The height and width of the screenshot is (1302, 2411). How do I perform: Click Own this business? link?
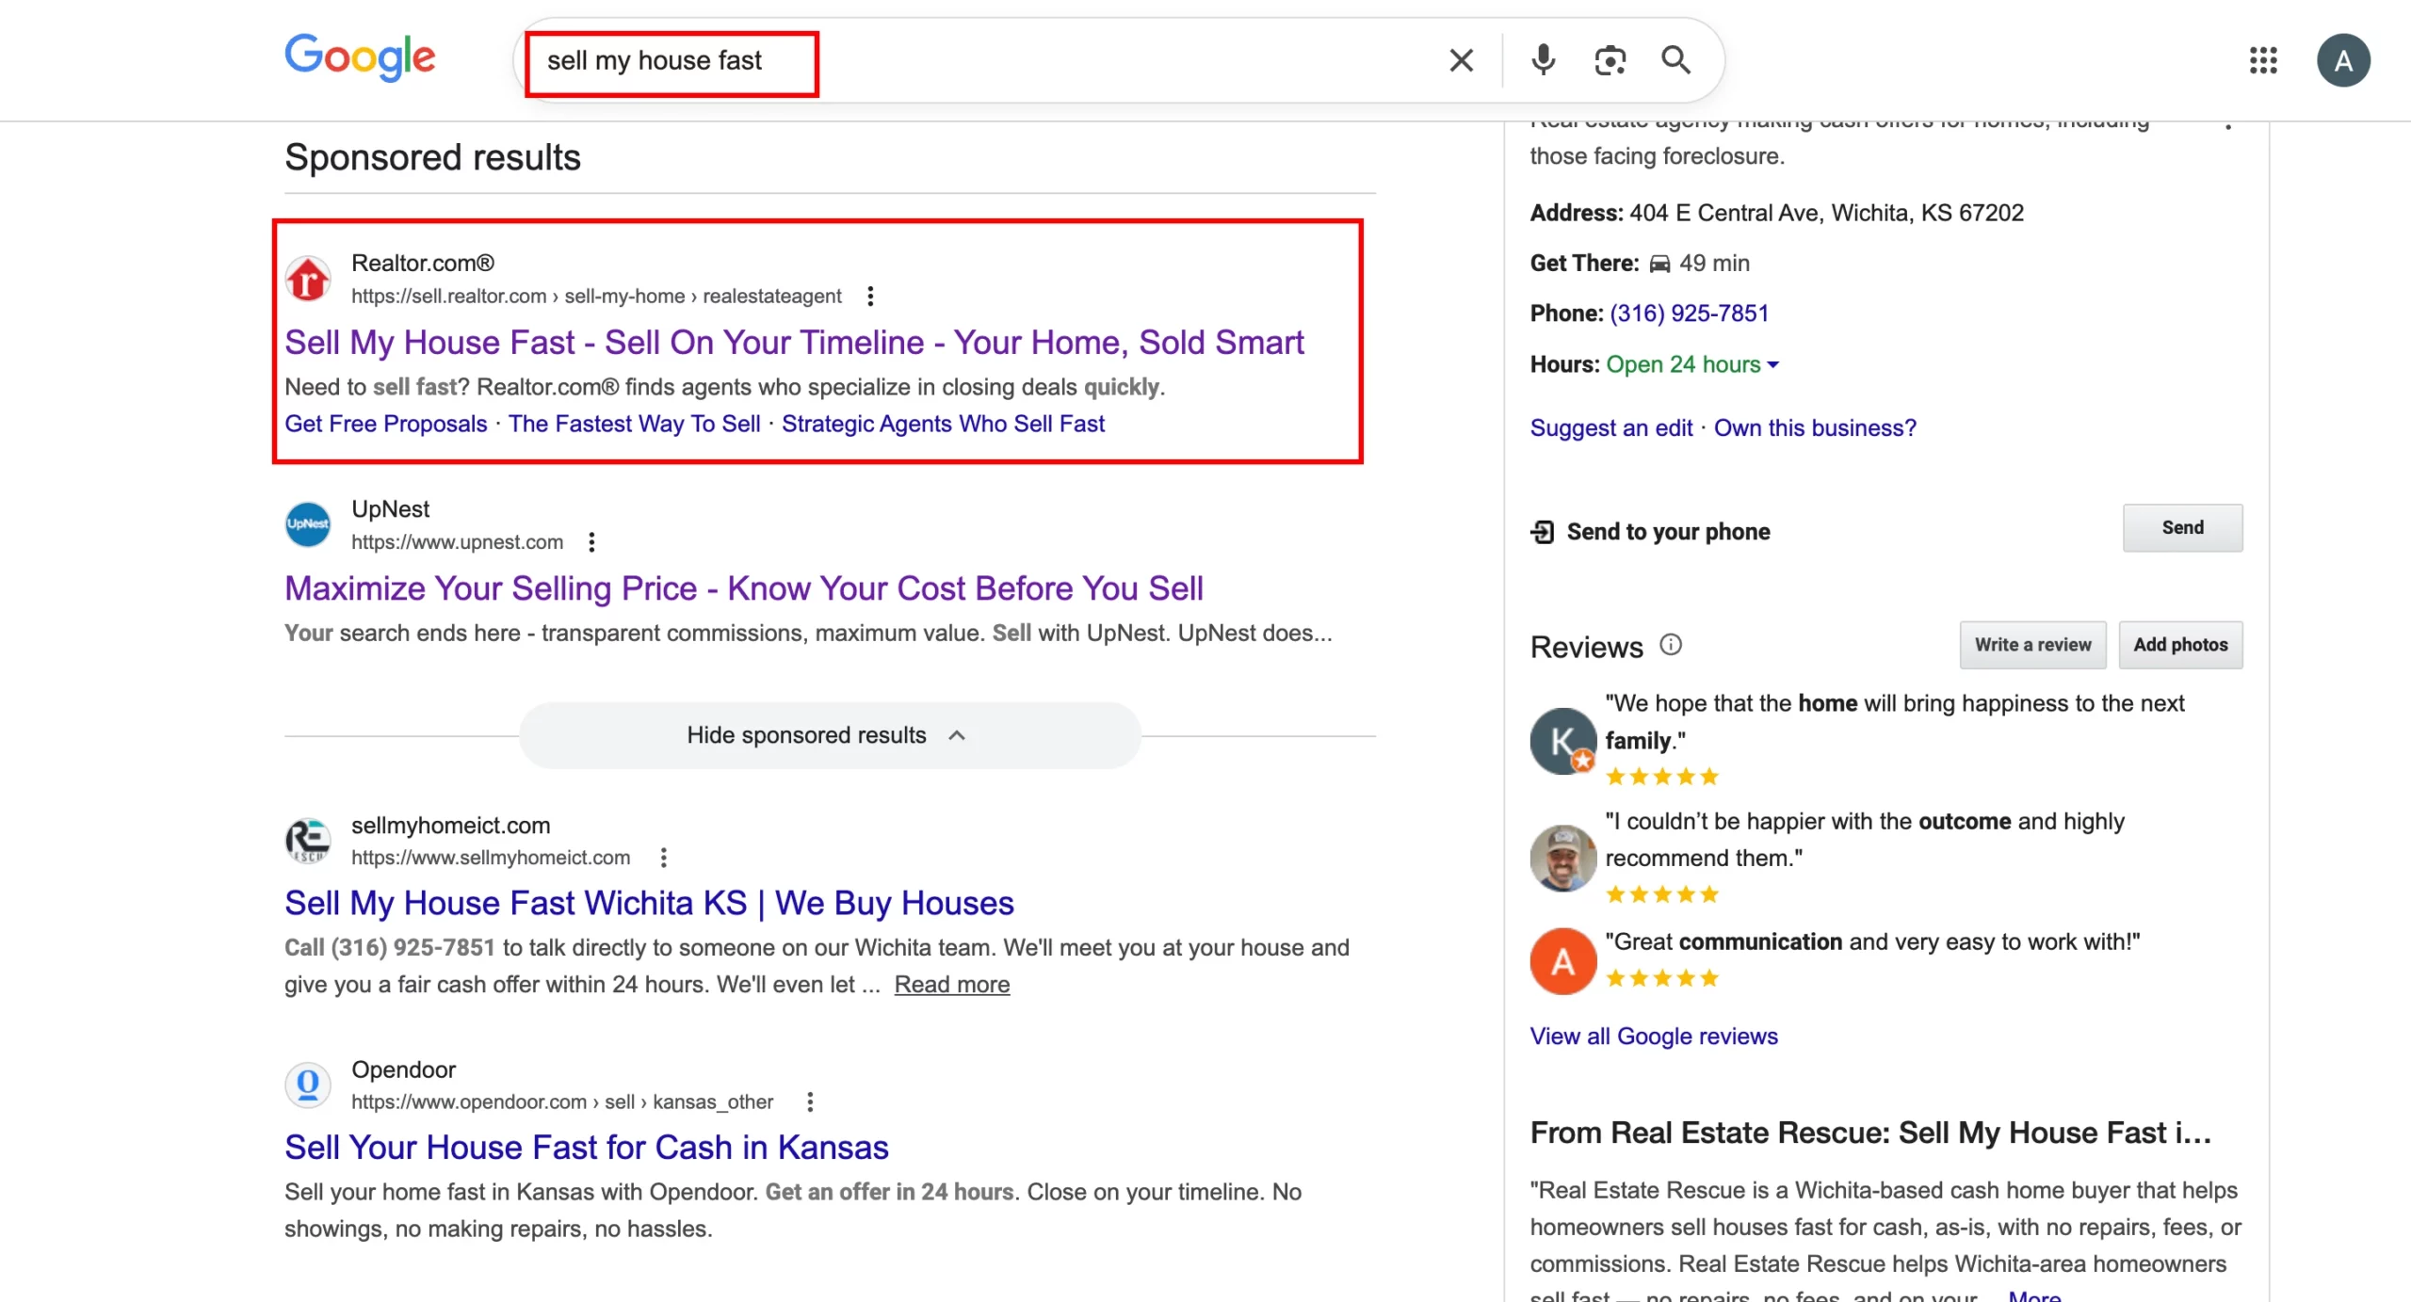(1815, 428)
